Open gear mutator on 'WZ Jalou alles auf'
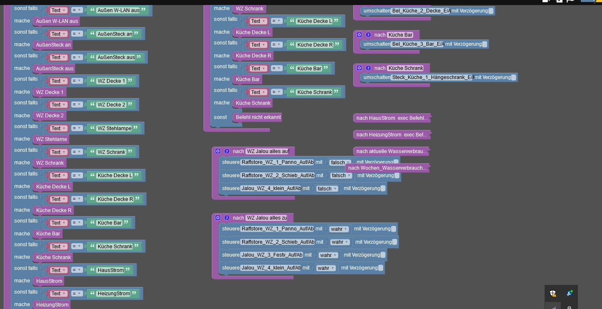 coord(218,151)
